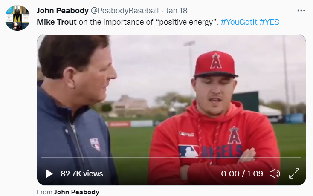Open the John Peabody link after 'From'
The image size is (313, 196).
point(77,192)
